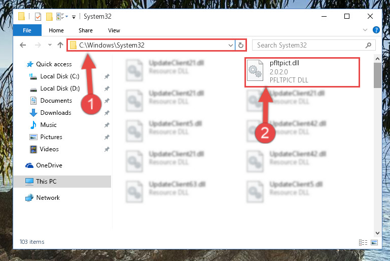Image resolution: width=390 pixels, height=261 pixels.
Task: Open the File menu
Action: [x=27, y=30]
